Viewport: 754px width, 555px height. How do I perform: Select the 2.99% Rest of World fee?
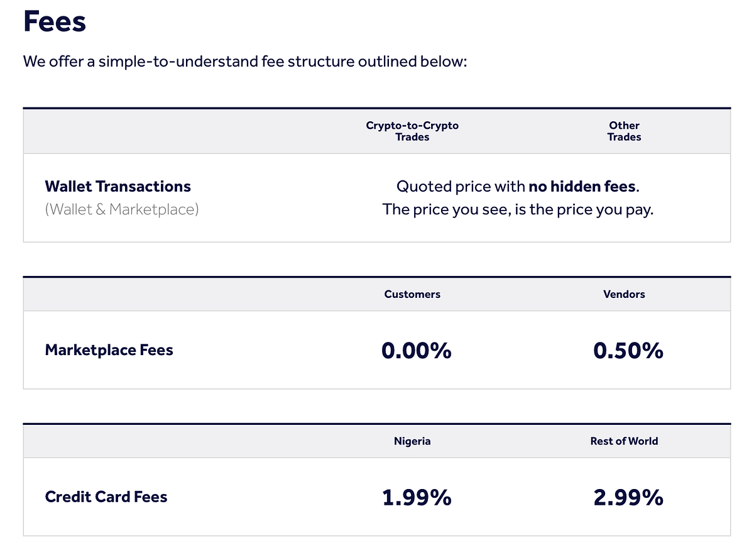pyautogui.click(x=628, y=498)
